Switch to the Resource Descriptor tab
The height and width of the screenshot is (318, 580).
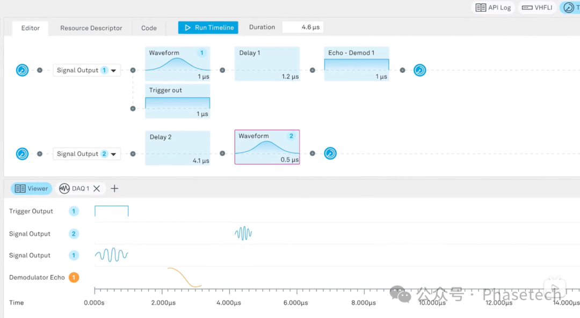click(91, 28)
